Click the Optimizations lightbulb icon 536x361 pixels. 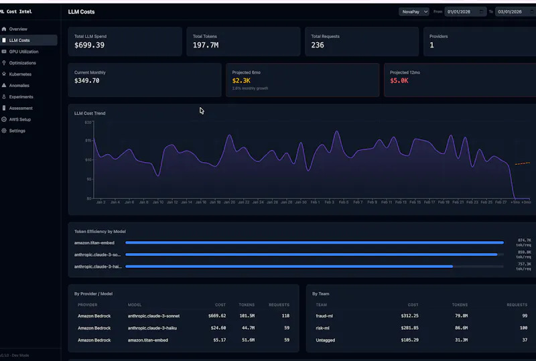[4, 63]
